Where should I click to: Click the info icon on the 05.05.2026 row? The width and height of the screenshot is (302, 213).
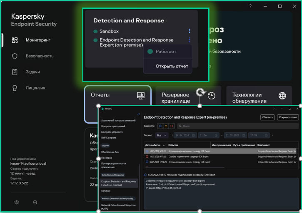147,162
